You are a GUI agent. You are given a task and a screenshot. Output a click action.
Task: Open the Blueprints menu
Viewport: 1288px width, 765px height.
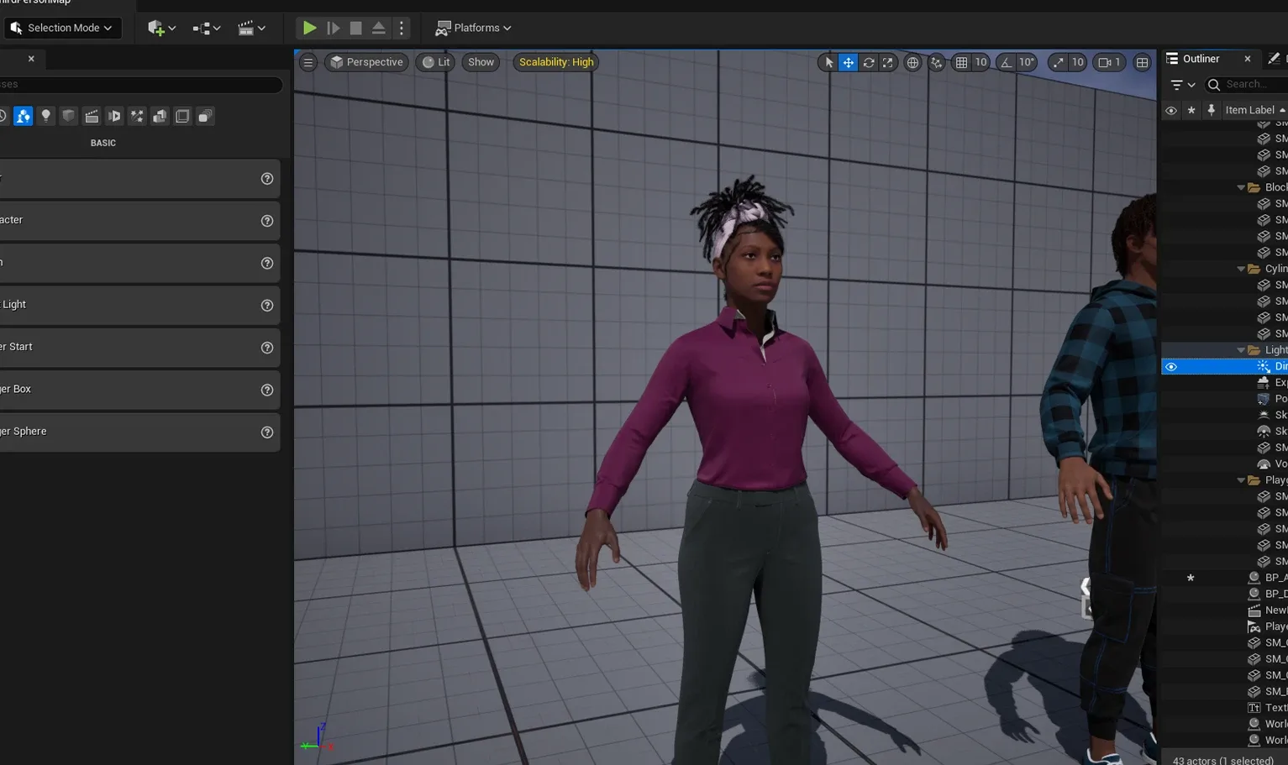[x=206, y=28]
